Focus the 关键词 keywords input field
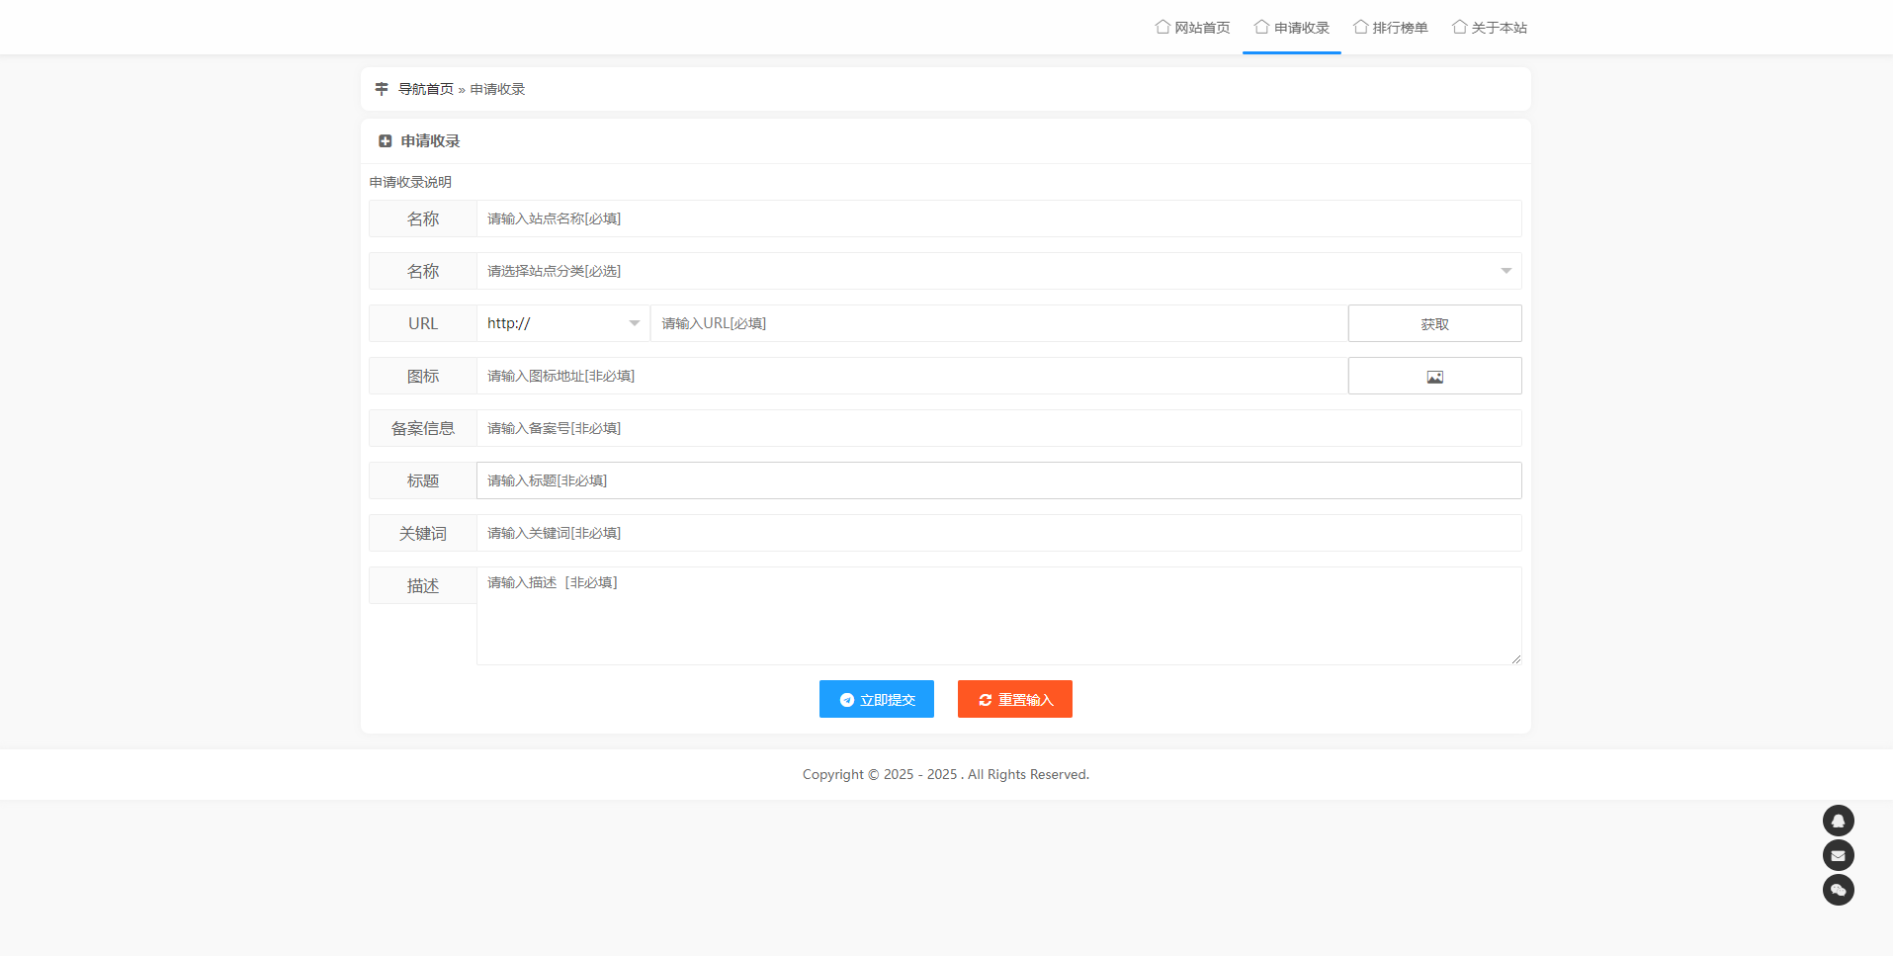The height and width of the screenshot is (956, 1893). coord(998,533)
